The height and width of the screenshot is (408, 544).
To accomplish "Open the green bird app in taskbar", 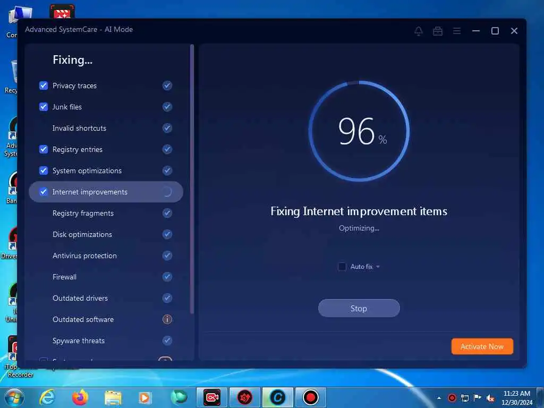I will coord(178,397).
